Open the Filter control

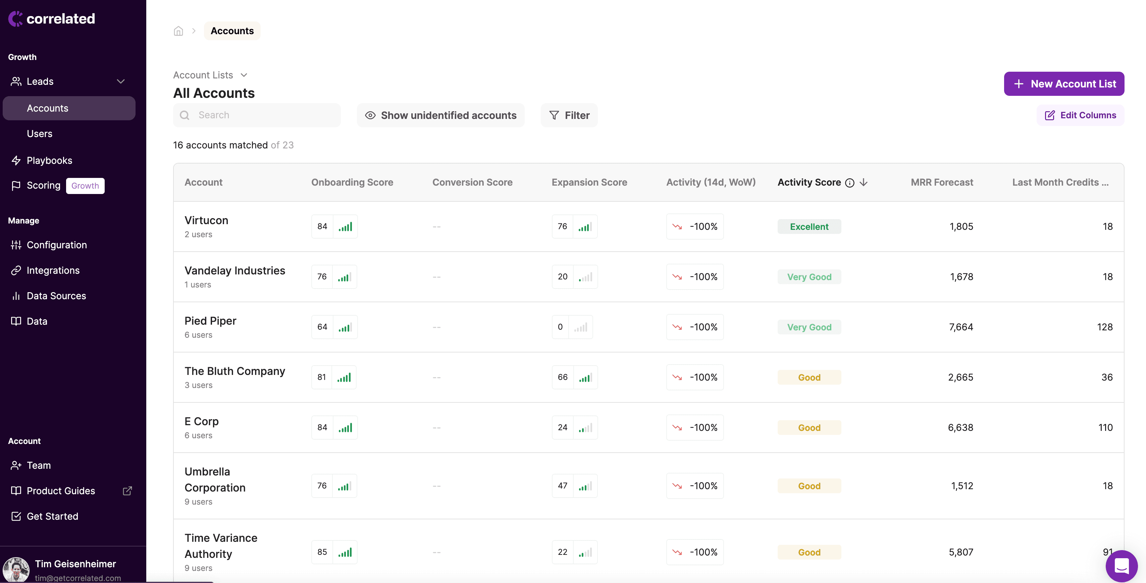coord(569,116)
